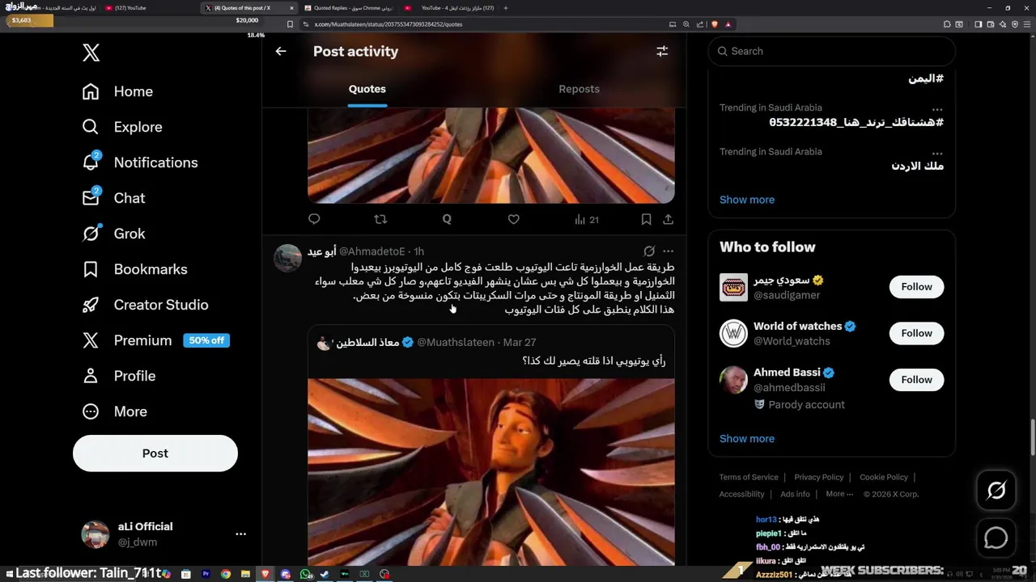1036x582 pixels.
Task: Open Creator Studio
Action: 145,305
